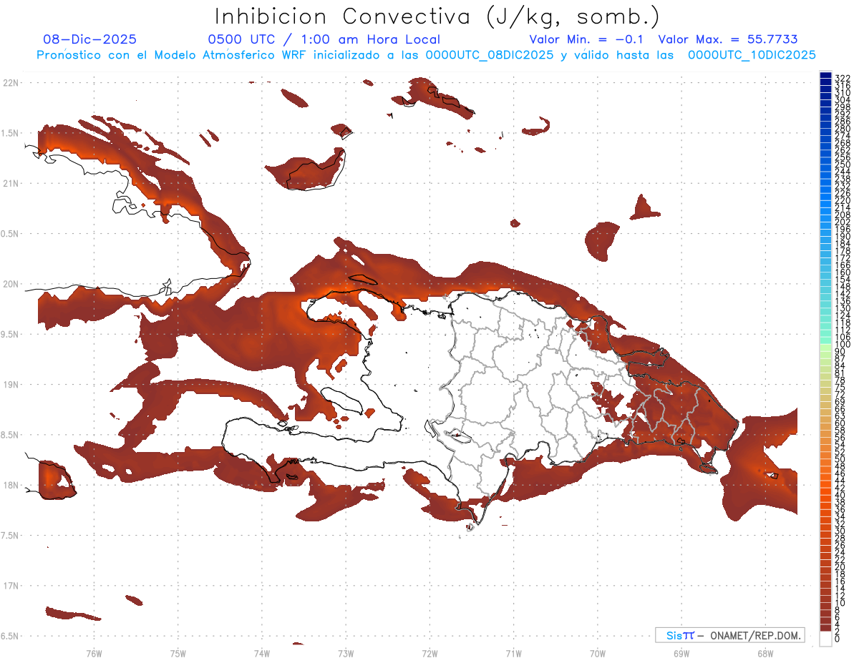Image resolution: width=859 pixels, height=663 pixels.
Task: Click the '8.5N' latitude label
Action: (x=10, y=435)
